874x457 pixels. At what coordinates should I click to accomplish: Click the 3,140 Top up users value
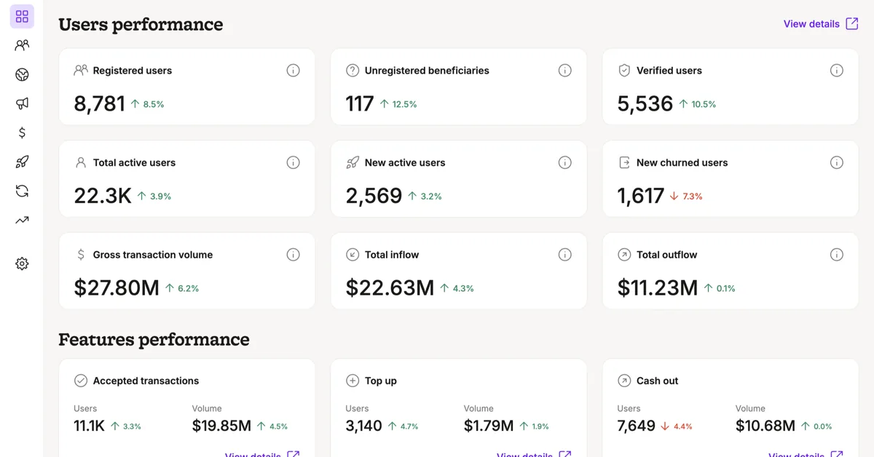point(364,426)
